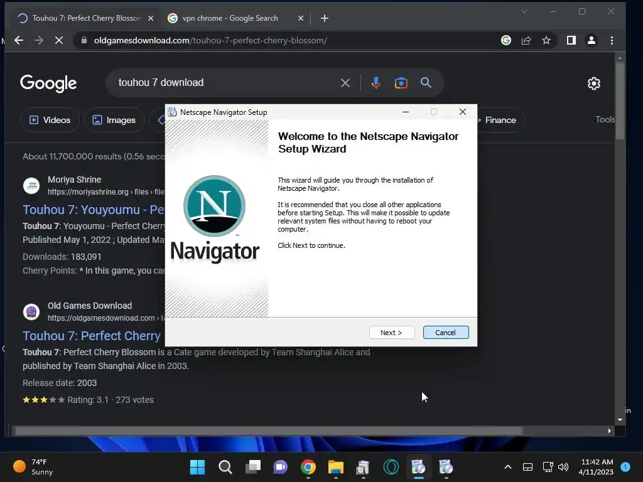643x482 pixels.
Task: Stop loading the page
Action: click(58, 40)
